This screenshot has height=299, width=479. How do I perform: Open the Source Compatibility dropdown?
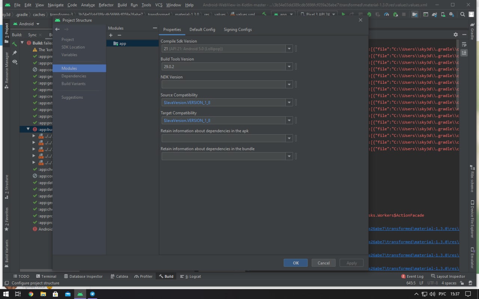[289, 102]
